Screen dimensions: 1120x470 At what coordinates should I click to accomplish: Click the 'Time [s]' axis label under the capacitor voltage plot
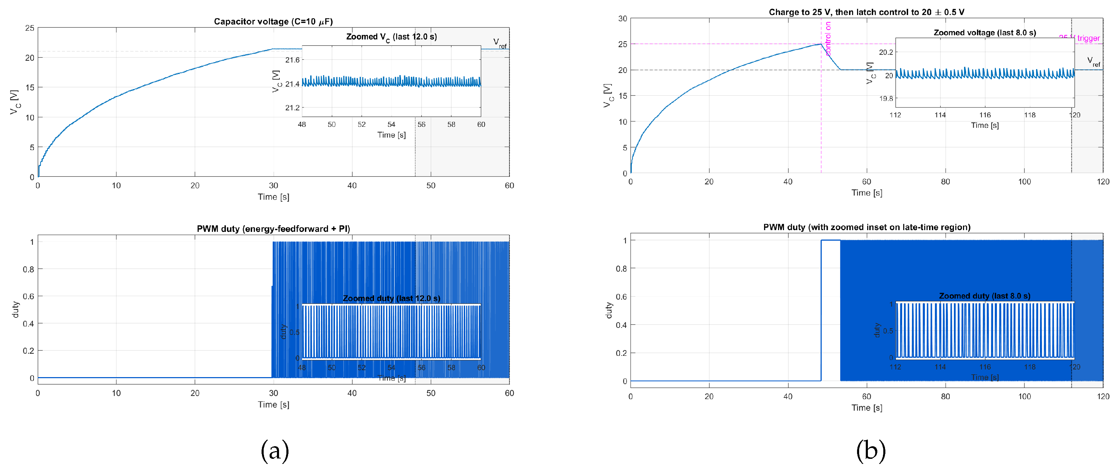point(273,197)
